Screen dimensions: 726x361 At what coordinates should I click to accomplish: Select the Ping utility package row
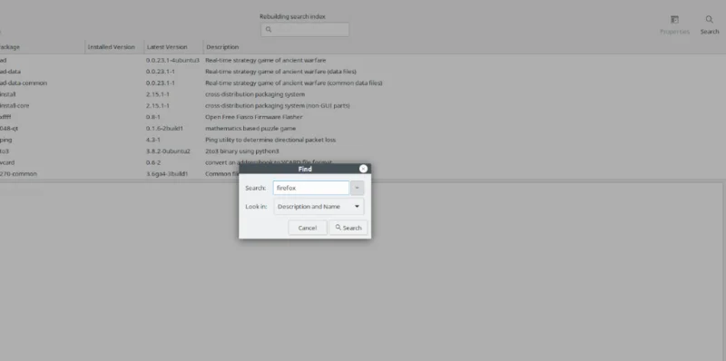[x=363, y=140]
